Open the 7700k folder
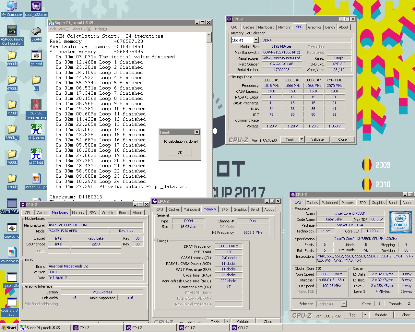The width and height of the screenshot is (415, 332). (12, 182)
